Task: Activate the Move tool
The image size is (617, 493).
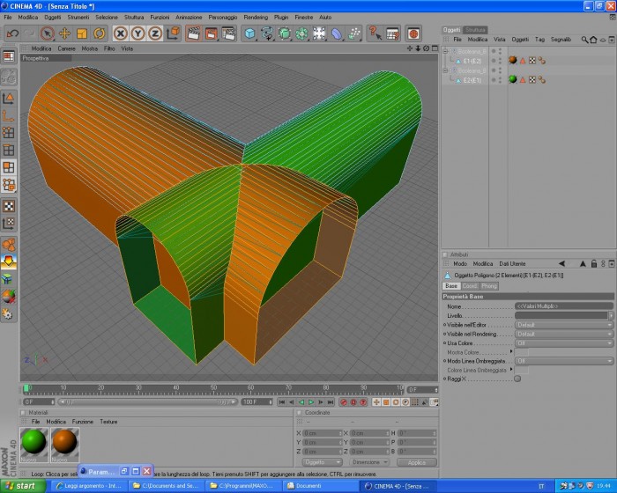Action: coord(64,33)
